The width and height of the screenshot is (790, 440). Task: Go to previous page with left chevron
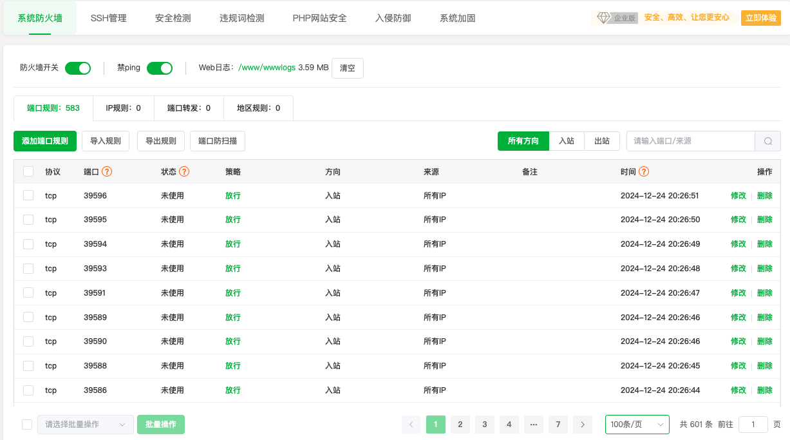coord(411,425)
